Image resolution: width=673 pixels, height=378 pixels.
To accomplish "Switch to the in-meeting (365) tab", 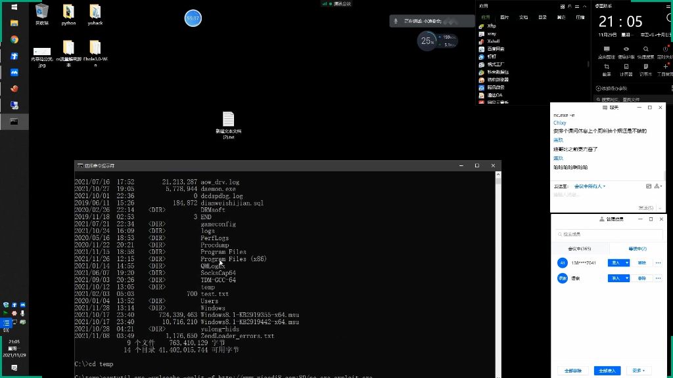I will [x=580, y=249].
